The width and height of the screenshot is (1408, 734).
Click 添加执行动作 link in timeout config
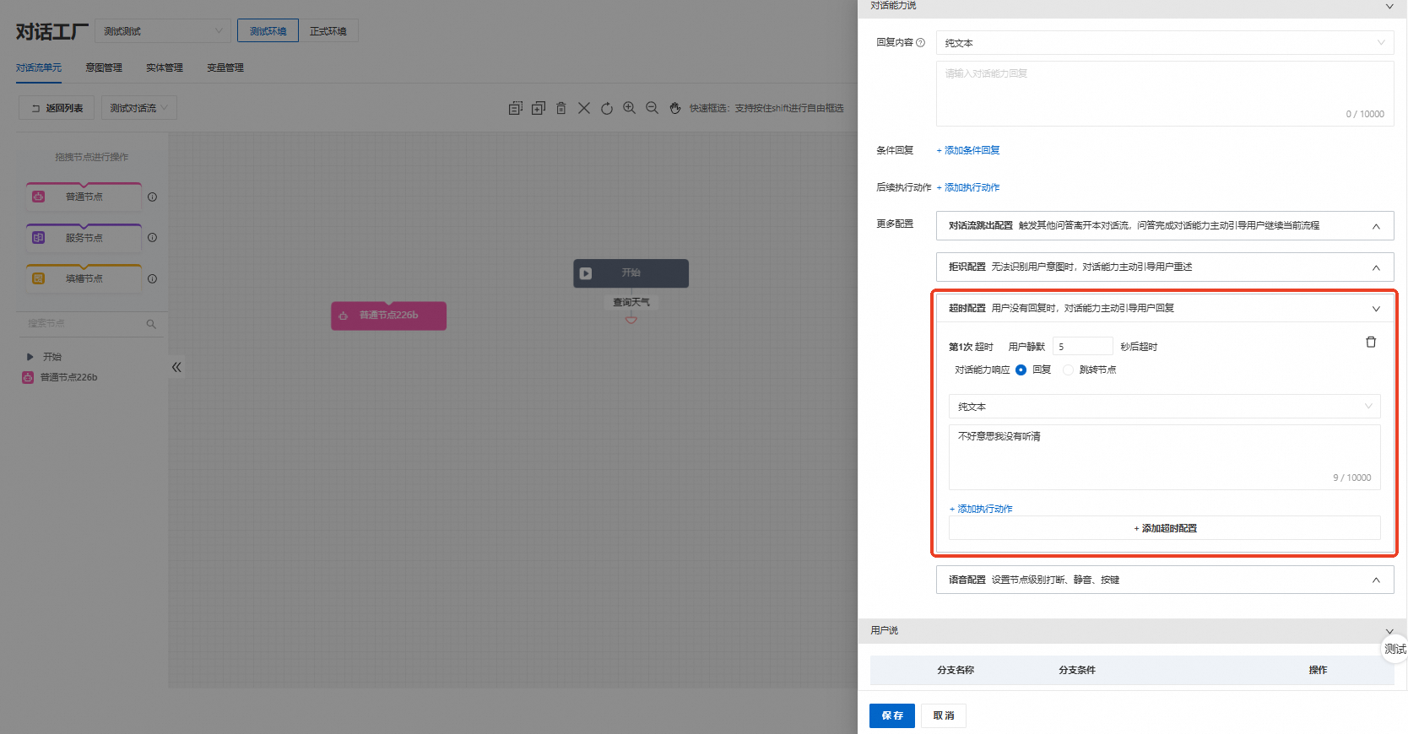(981, 509)
